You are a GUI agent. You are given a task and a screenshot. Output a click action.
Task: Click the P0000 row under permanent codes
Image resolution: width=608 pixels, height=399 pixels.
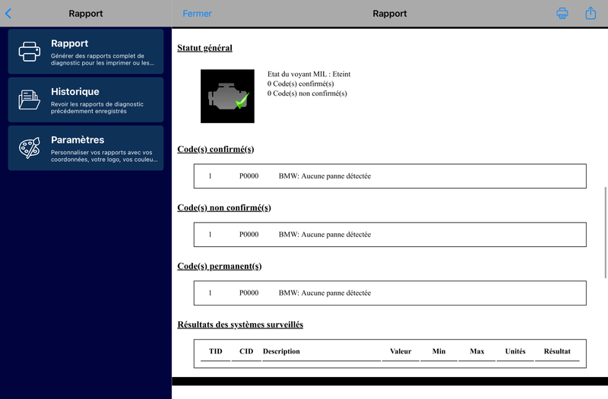[x=390, y=293]
